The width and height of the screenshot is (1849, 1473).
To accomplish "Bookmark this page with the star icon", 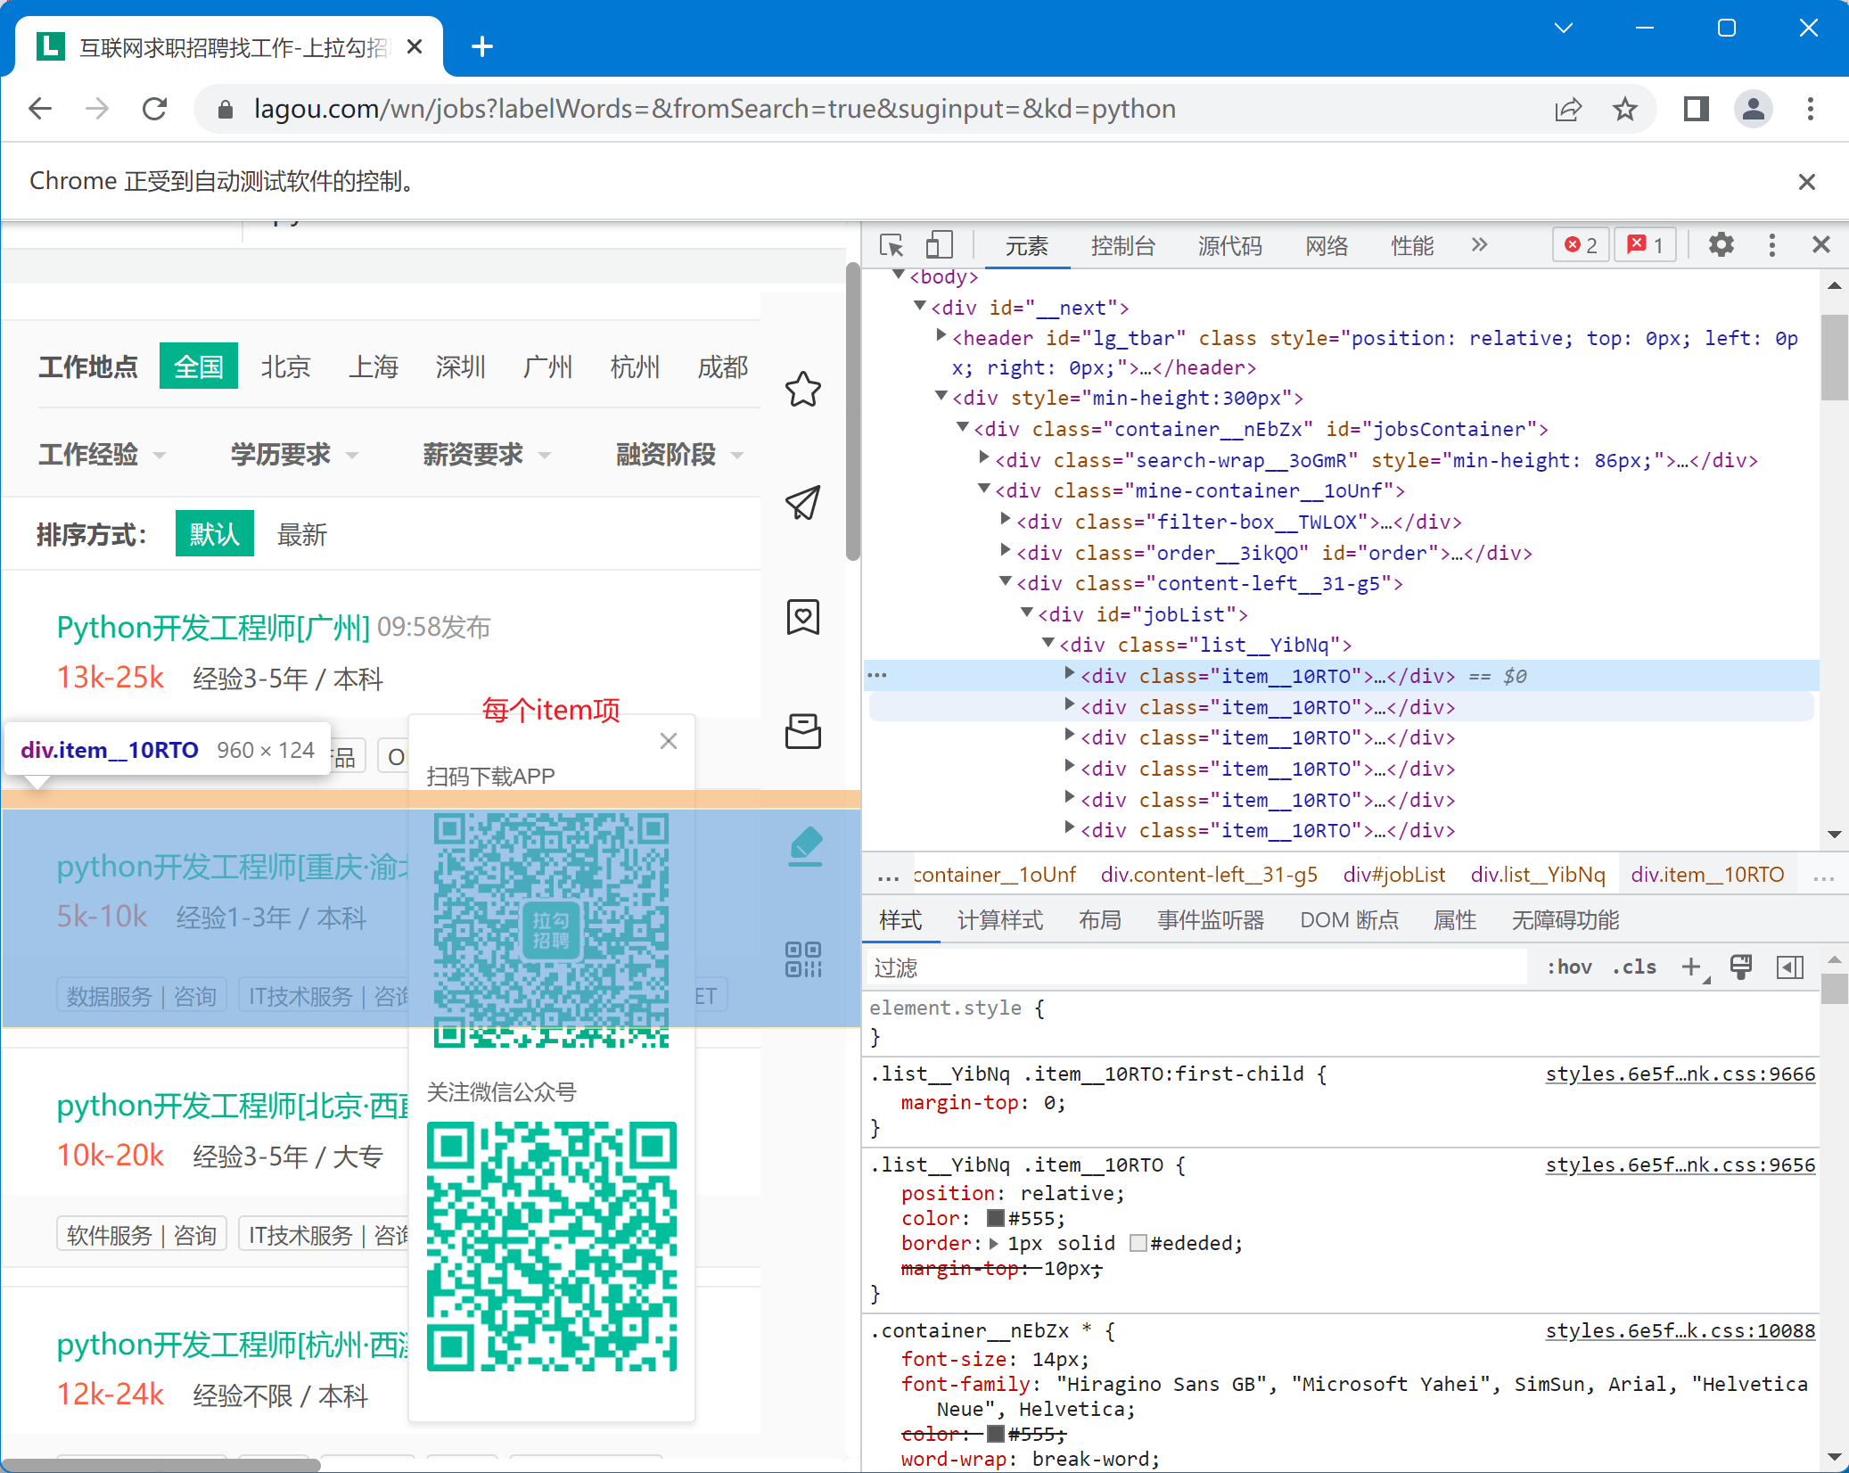I will [1625, 109].
